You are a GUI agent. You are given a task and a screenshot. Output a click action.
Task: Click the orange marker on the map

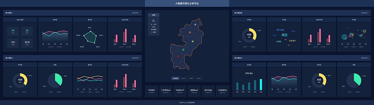pos(190,32)
